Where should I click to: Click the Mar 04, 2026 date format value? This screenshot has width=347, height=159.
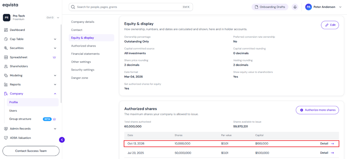coord(133,77)
